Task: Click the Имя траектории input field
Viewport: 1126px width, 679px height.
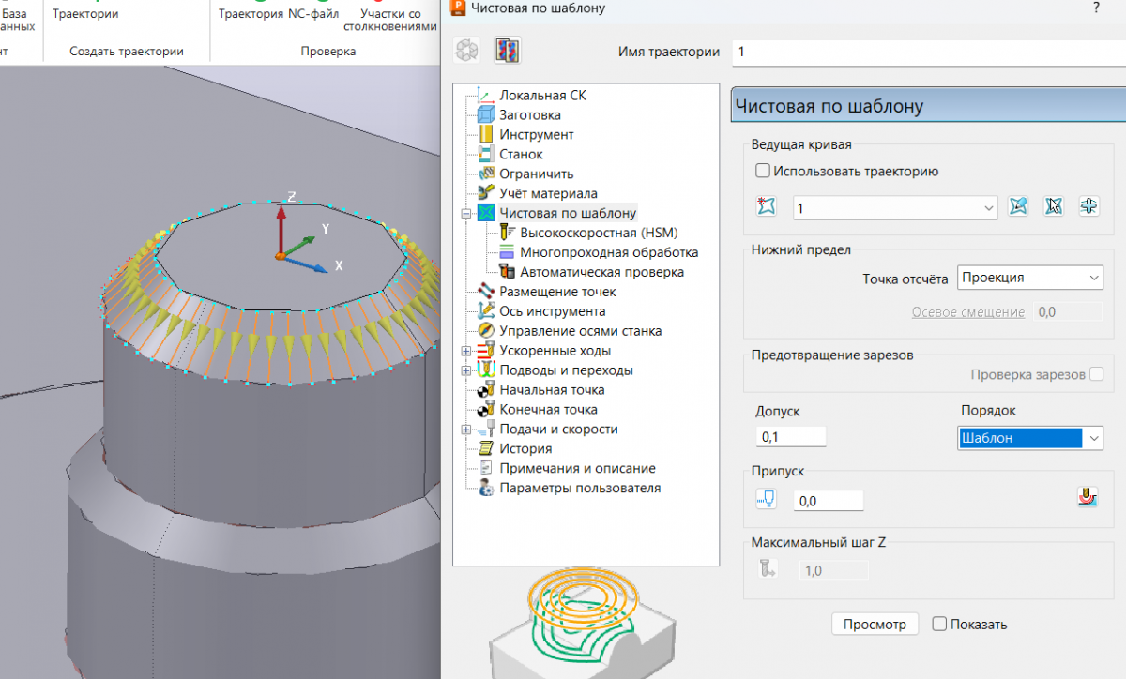Action: pyautogui.click(x=929, y=52)
